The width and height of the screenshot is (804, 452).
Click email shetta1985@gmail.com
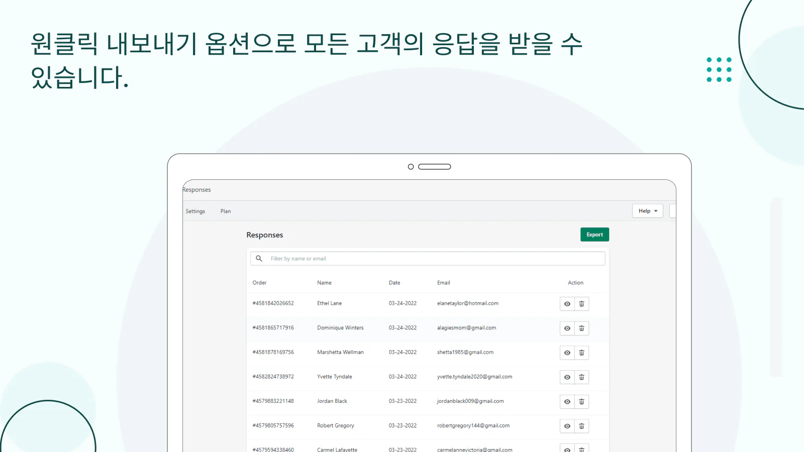(465, 353)
